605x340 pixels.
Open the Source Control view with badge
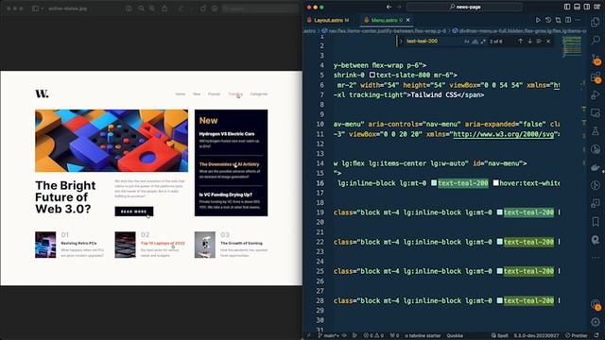(x=596, y=59)
